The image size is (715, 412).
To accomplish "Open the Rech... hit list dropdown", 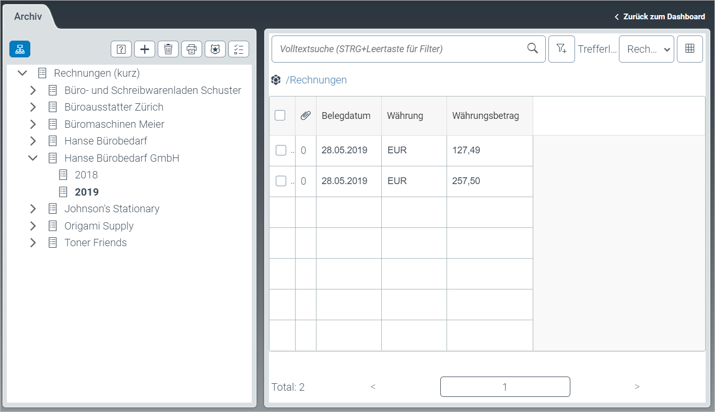I will (646, 49).
